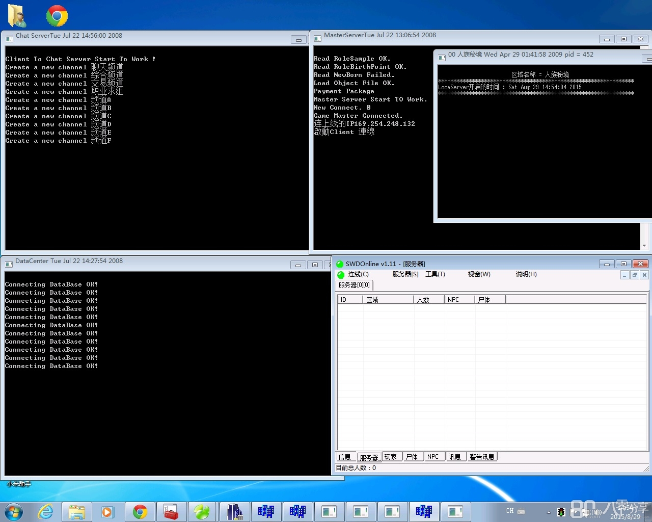Open the user folder icon on desktop
Screen dimensions: 652x522
click(17, 16)
